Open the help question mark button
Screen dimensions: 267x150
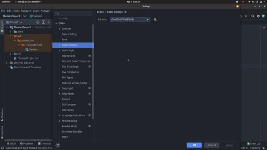(58, 145)
